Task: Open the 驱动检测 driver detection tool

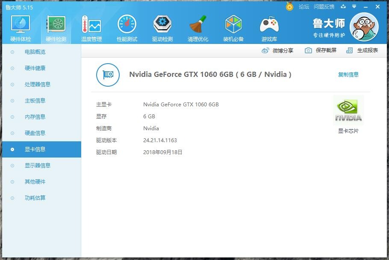Action: (x=162, y=27)
